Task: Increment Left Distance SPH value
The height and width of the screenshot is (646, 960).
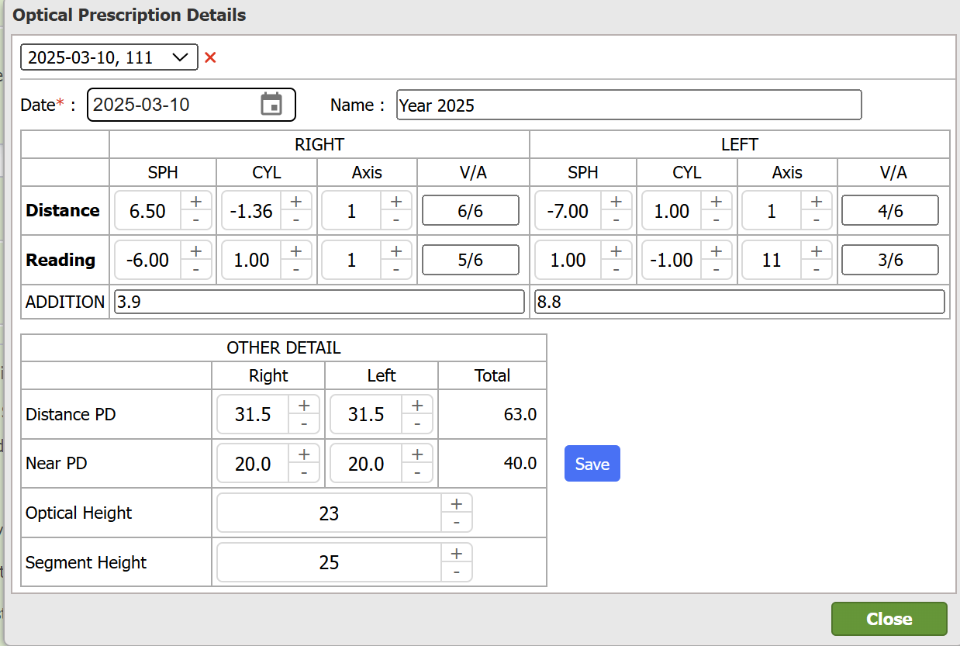Action: (x=616, y=202)
